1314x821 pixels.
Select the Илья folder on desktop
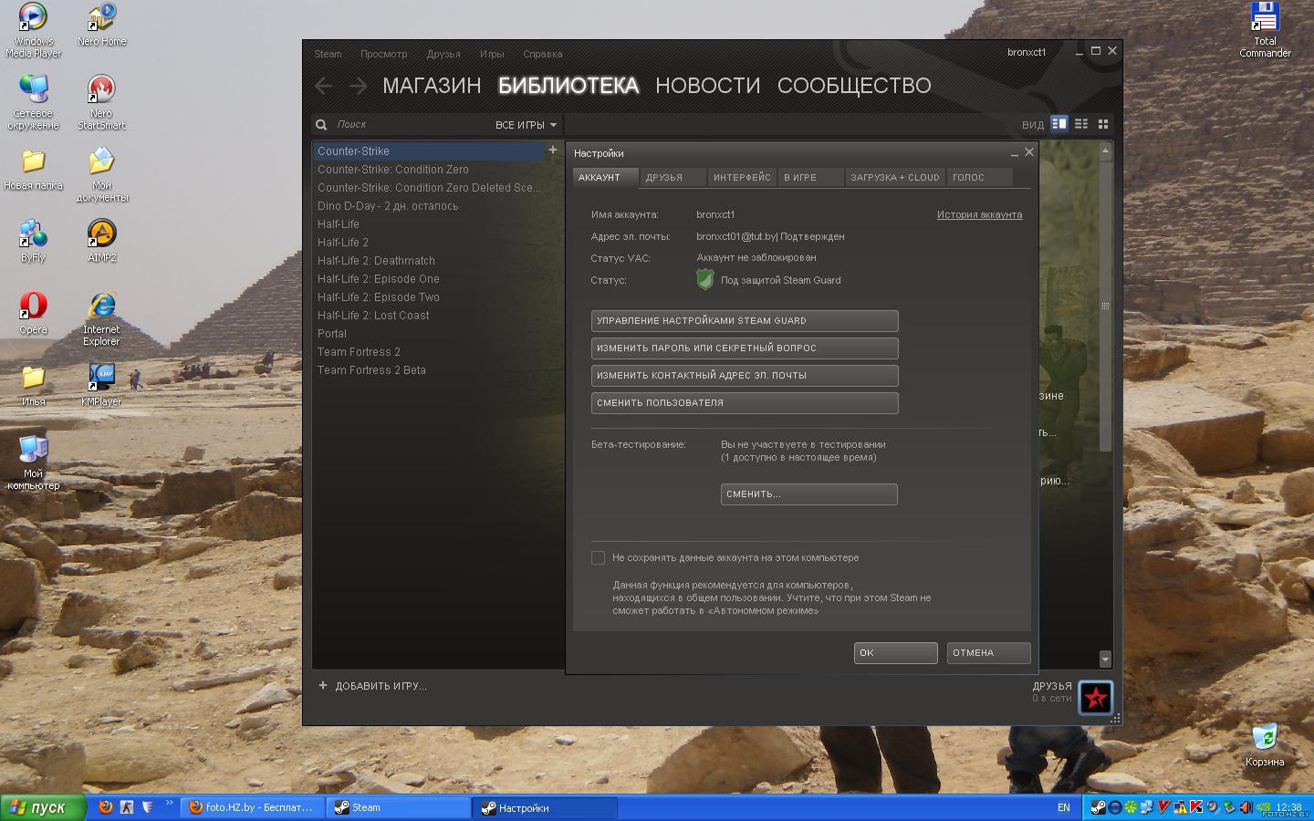point(33,385)
